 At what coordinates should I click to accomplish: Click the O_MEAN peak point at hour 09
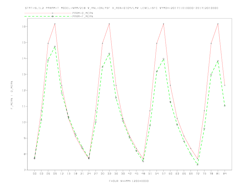coord(55,24)
